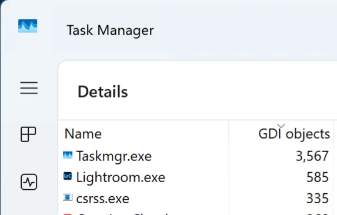The image size is (337, 215).
Task: Click the Task Manager app icon
Action: click(28, 26)
